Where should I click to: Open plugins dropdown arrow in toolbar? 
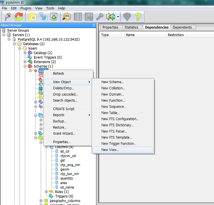[118, 17]
